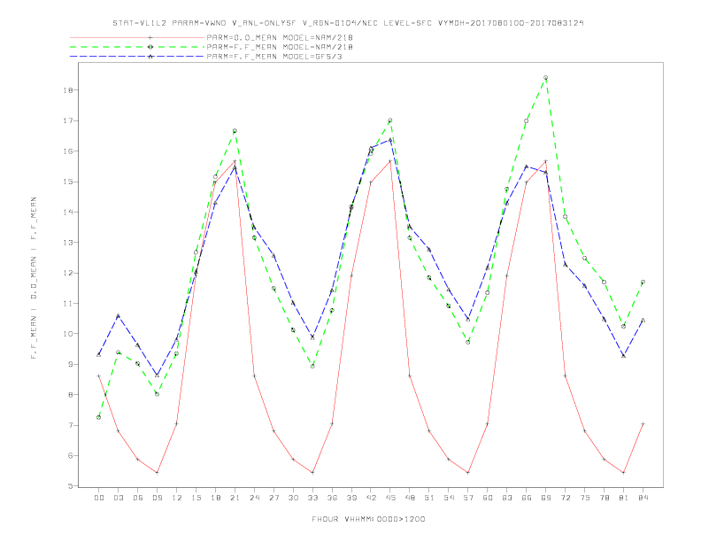Click x-axis tick label 39
Viewport: 701px width, 542px height.
(351, 498)
